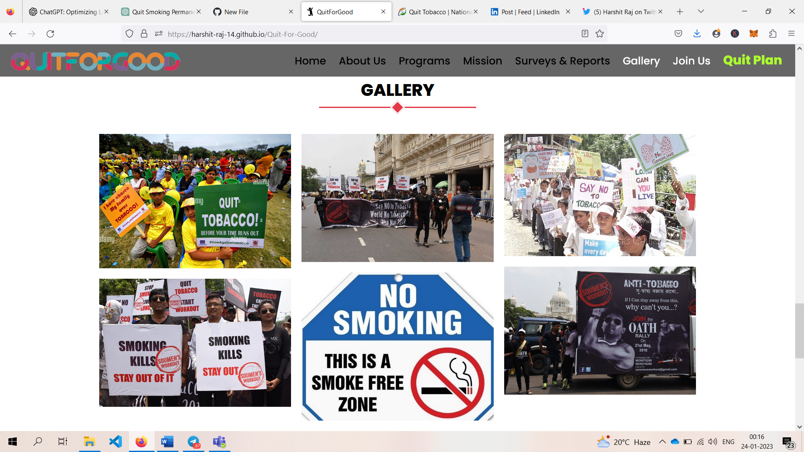This screenshot has height=452, width=804.
Task: Save page to Pocket icon
Action: coord(678,34)
